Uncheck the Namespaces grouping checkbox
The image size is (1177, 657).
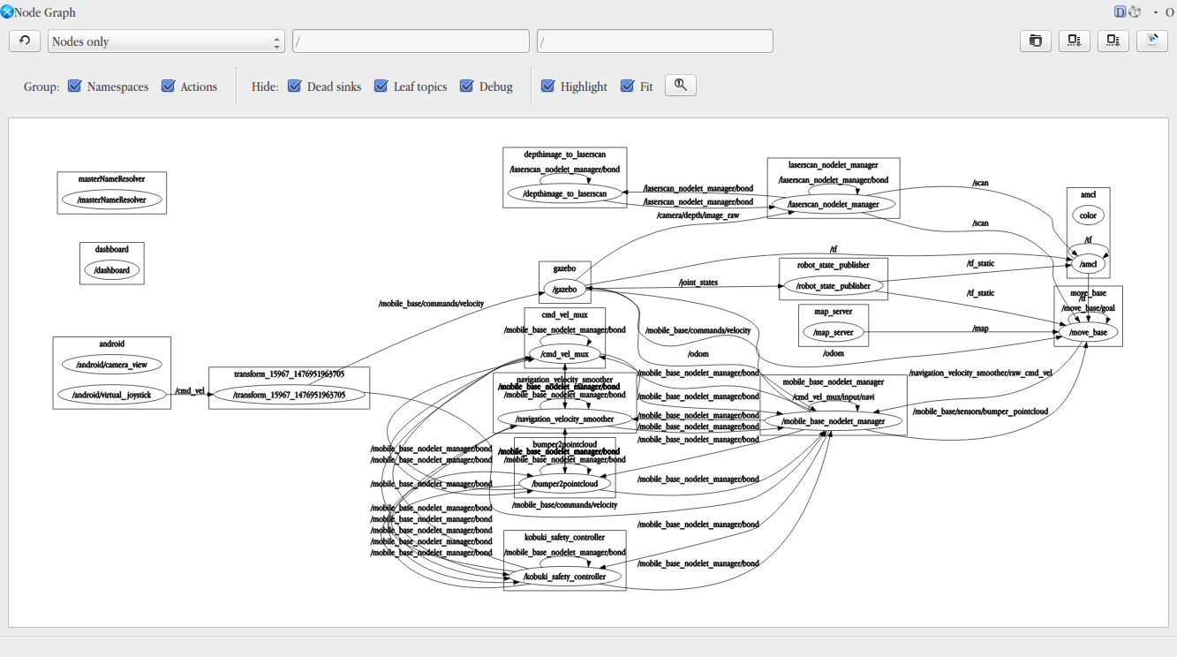(x=75, y=86)
